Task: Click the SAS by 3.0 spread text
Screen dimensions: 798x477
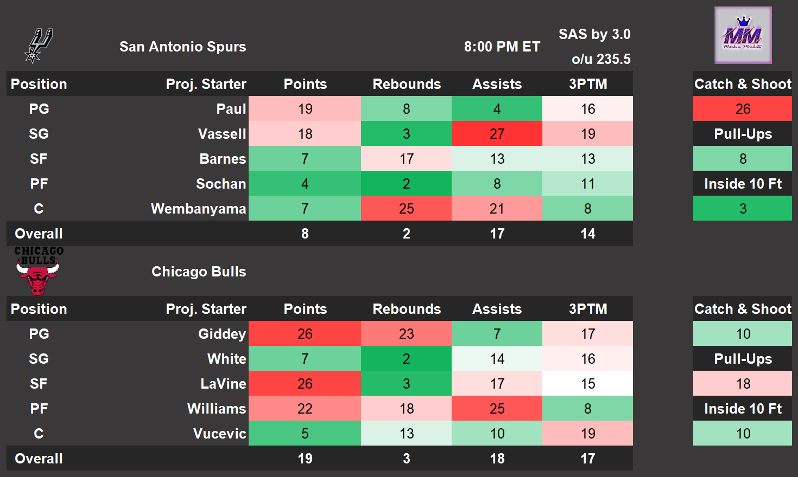Action: (x=594, y=34)
